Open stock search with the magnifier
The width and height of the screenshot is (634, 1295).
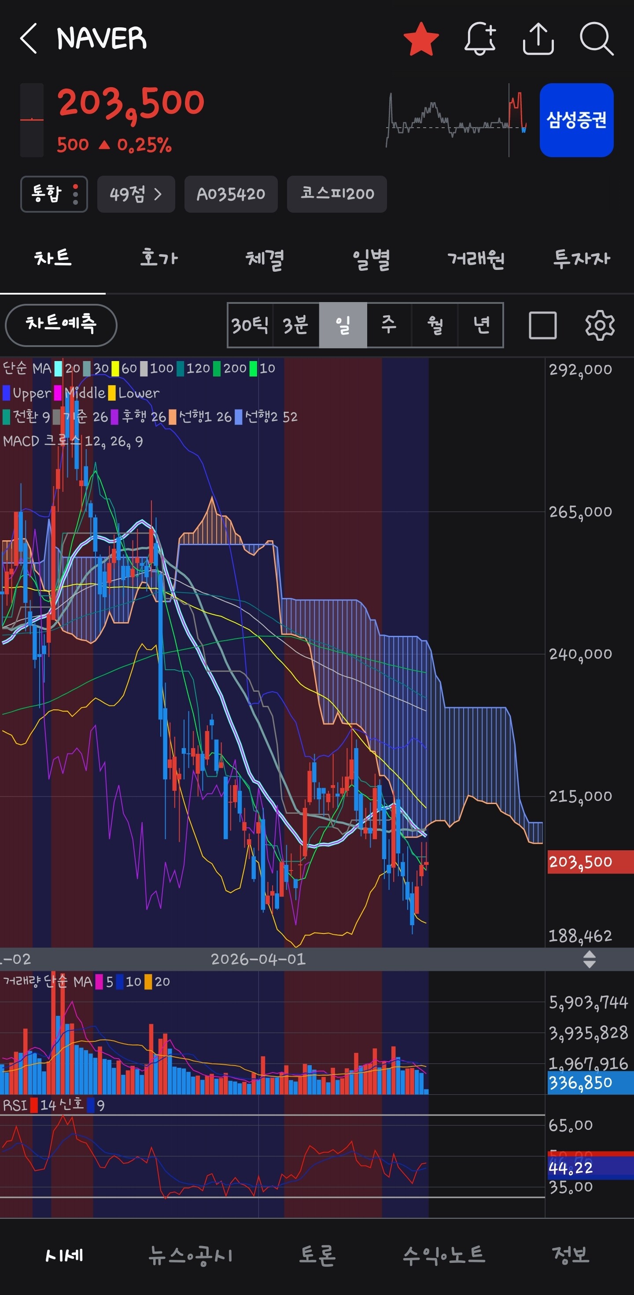click(596, 39)
